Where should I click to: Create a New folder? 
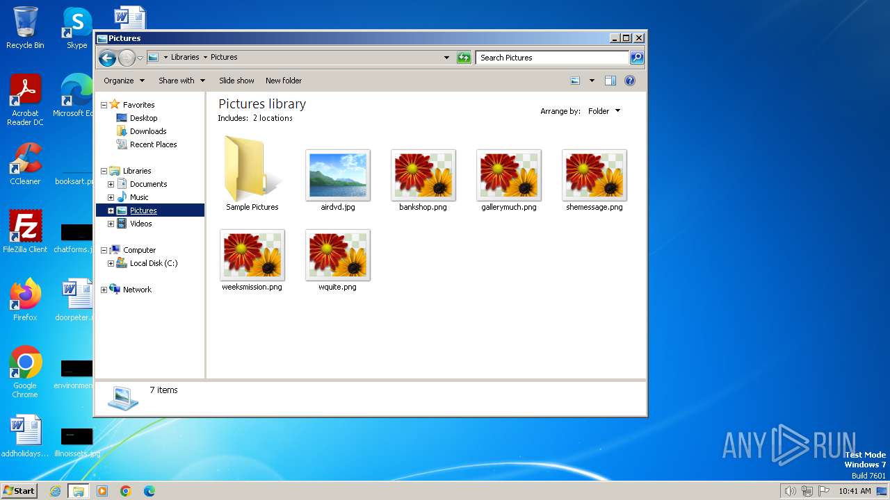(x=284, y=81)
